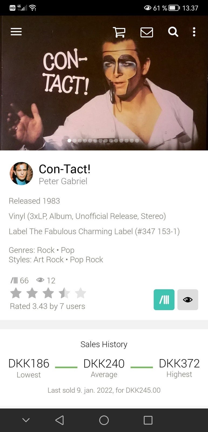
Task: Open Peter Gabriel artist link
Action: click(63, 181)
